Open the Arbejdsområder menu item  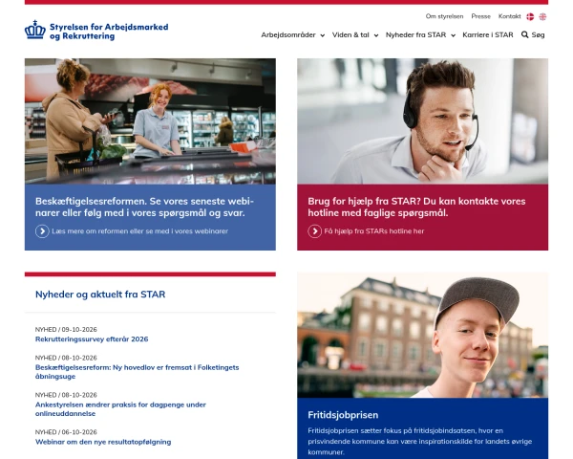288,34
